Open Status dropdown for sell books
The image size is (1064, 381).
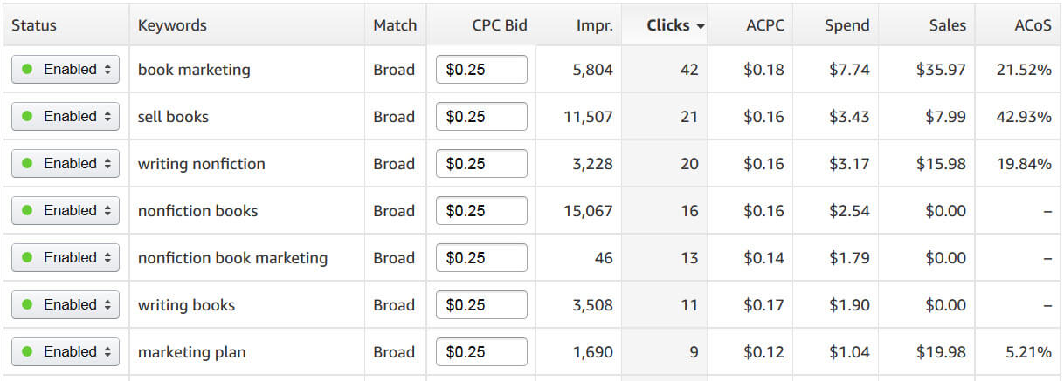pos(66,117)
